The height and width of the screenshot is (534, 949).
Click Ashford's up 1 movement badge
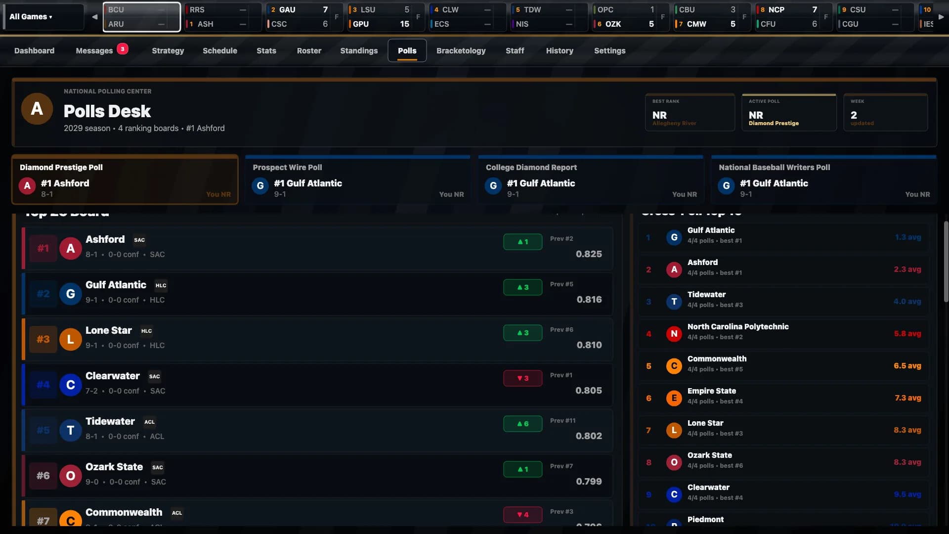tap(522, 242)
